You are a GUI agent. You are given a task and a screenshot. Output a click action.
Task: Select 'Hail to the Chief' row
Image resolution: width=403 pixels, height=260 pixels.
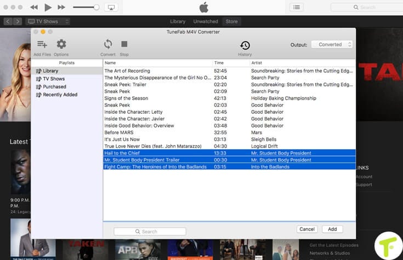(229, 153)
